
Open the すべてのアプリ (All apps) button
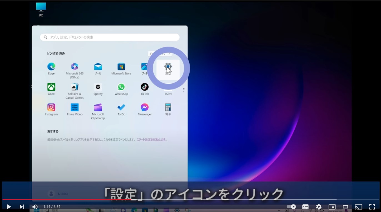click(x=160, y=53)
